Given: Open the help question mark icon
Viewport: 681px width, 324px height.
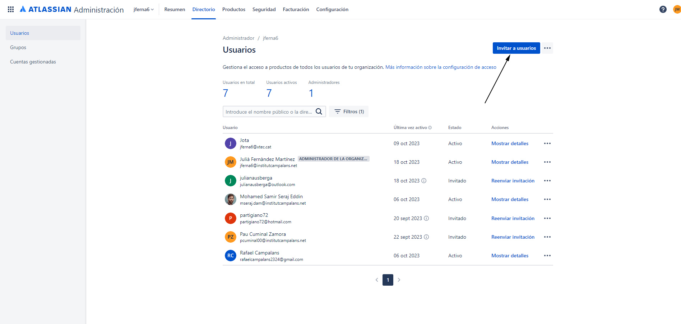Looking at the screenshot, I should point(663,9).
